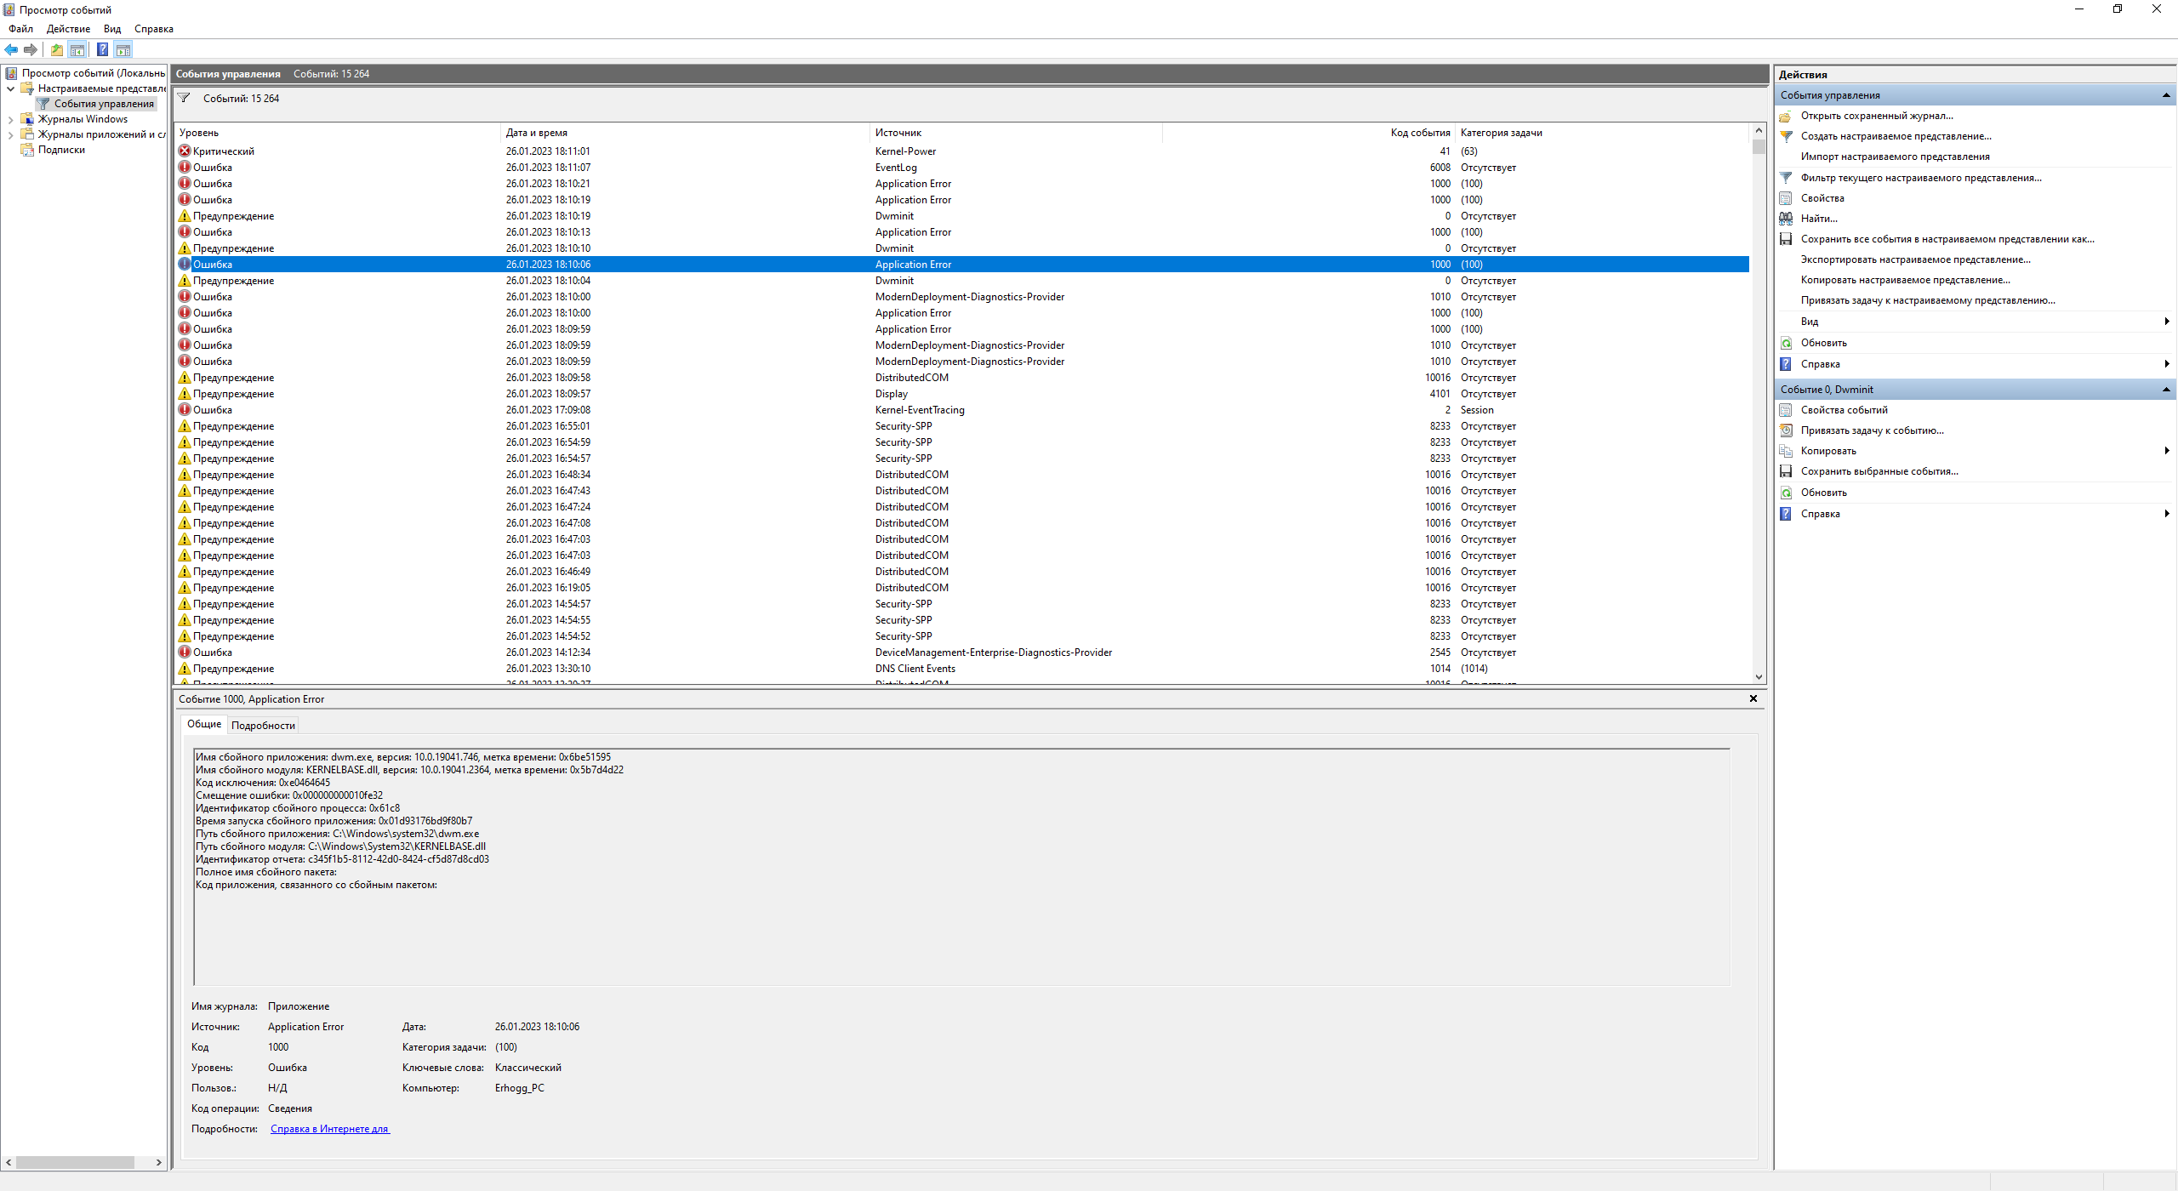The image size is (2178, 1191).
Task: Click the Найти binoculars icon
Action: tap(1786, 219)
